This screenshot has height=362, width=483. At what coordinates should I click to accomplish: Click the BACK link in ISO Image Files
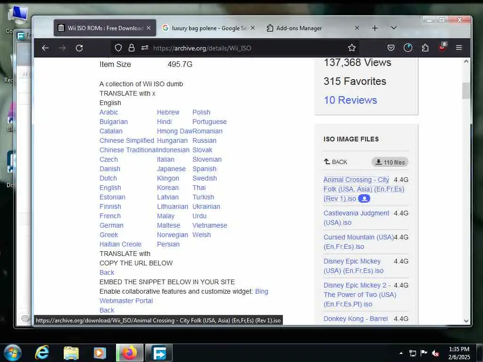tap(335, 162)
